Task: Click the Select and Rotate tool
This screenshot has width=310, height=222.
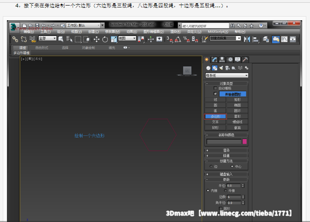Action: click(x=105, y=39)
